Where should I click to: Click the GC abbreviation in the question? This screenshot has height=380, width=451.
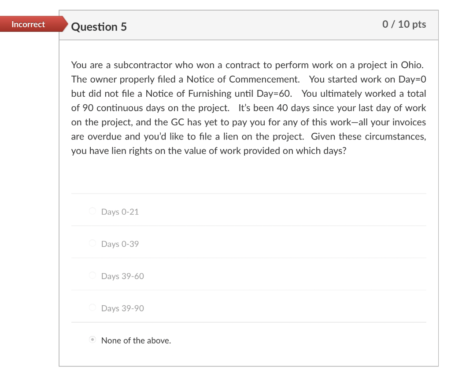(x=177, y=122)
